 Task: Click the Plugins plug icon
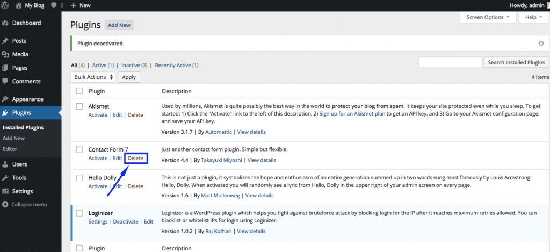click(x=5, y=113)
